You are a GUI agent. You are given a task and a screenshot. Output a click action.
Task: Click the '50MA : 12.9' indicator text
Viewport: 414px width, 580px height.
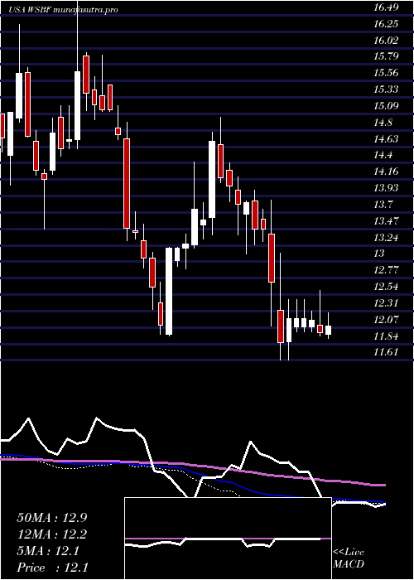(x=52, y=518)
